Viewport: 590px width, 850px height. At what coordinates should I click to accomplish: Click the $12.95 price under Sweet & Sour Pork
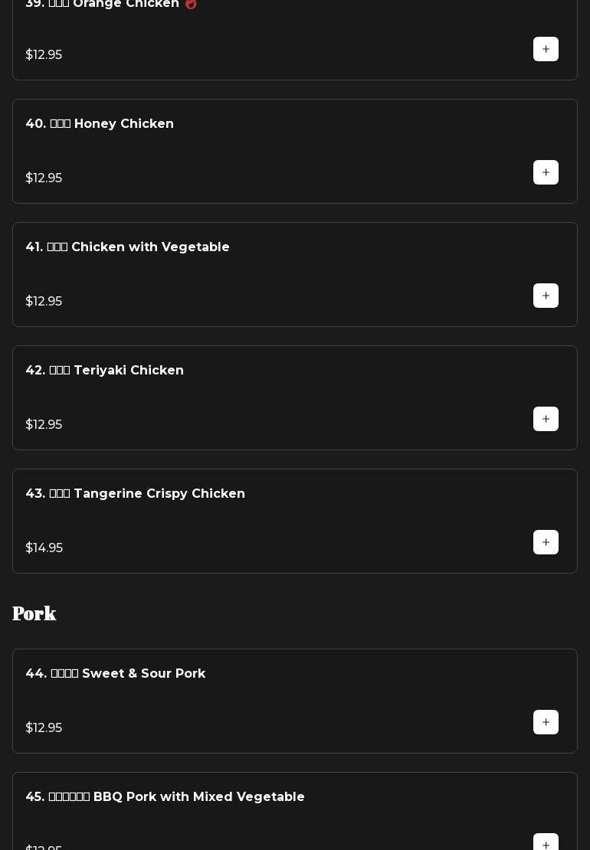pyautogui.click(x=44, y=727)
